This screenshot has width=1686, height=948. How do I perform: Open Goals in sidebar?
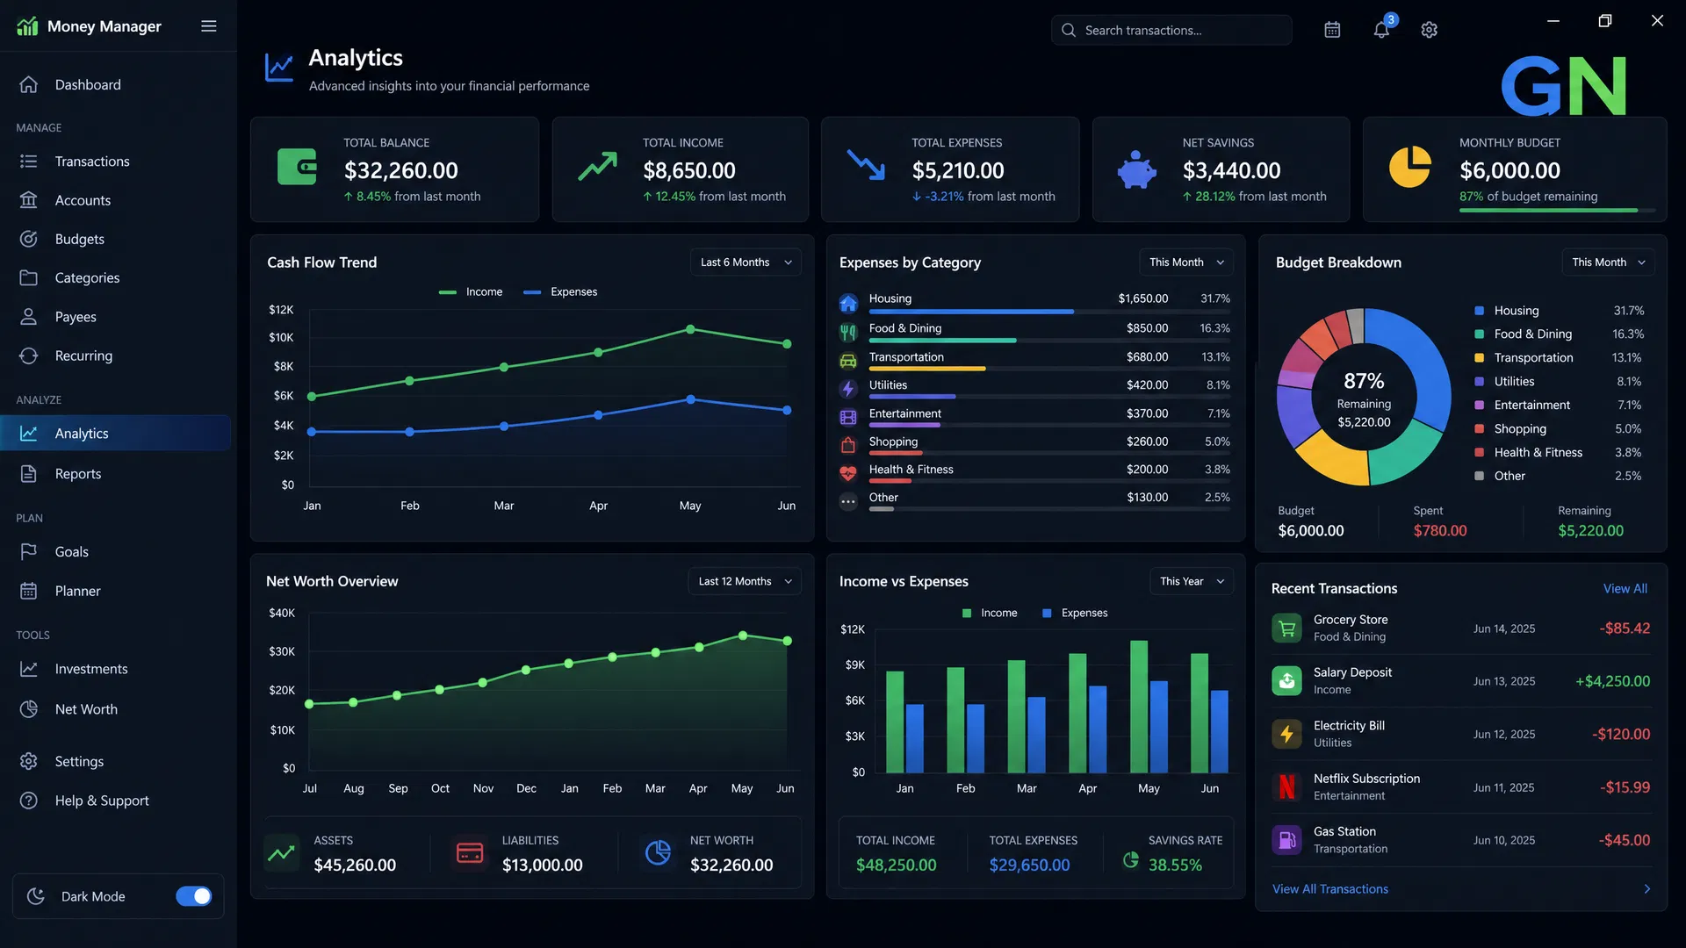coord(116,552)
